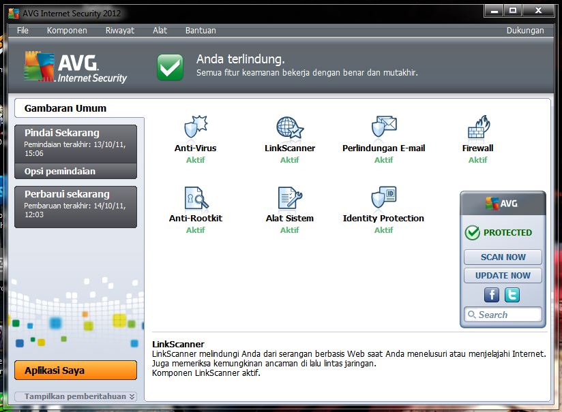Viewport: 562px width, 412px height.
Task: Open the Bantuan menu
Action: (201, 31)
